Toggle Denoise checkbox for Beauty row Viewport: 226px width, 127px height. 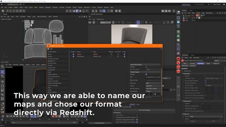(x=111, y=54)
